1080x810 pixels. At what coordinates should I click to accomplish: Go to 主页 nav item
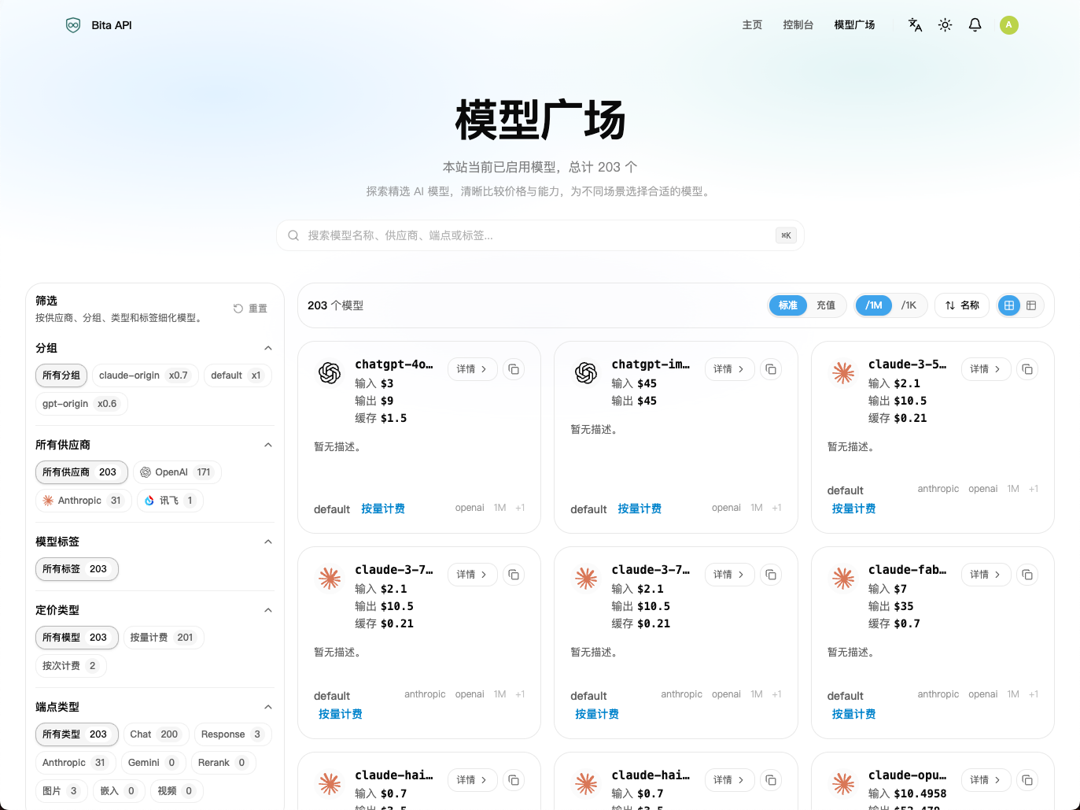[752, 25]
